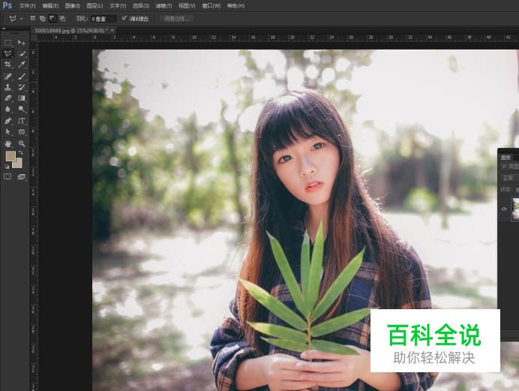Screen dimensions: 519x391
Task: Open the Help (H) menu
Action: (x=235, y=6)
